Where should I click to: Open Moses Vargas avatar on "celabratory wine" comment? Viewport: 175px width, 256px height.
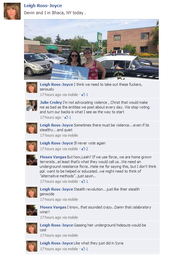click(32, 210)
